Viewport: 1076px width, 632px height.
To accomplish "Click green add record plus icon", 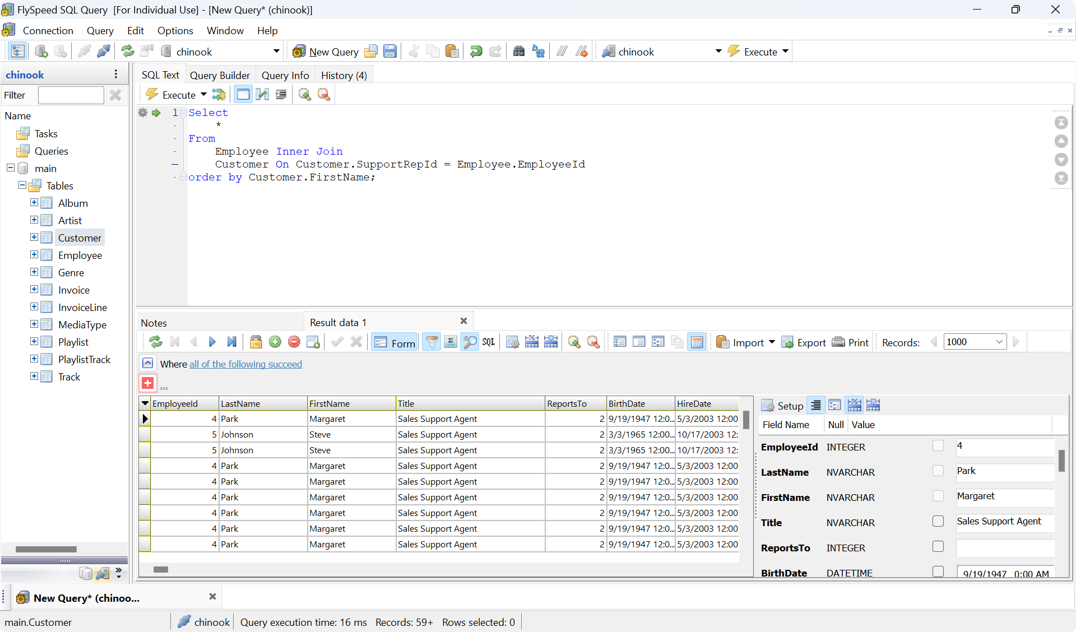I will pyautogui.click(x=275, y=342).
